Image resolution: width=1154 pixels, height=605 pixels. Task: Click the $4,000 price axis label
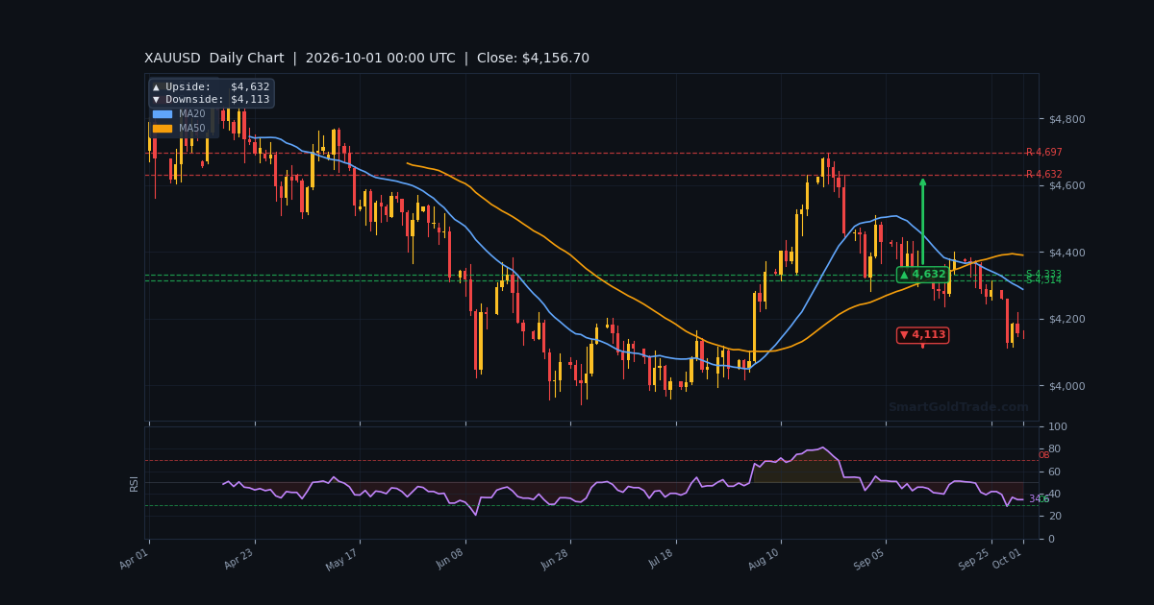point(1066,386)
